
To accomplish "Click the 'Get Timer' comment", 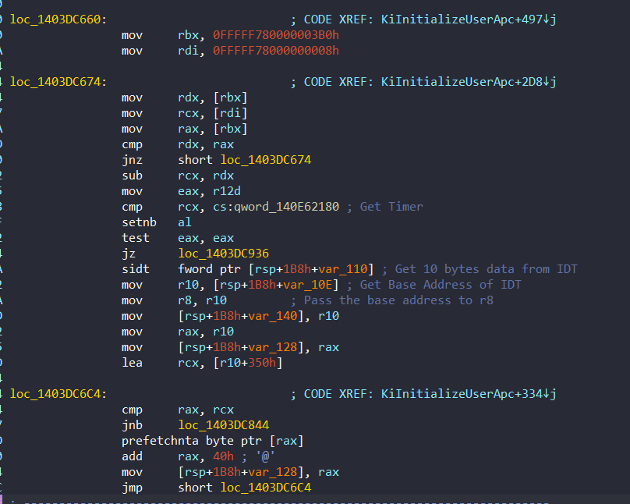I will pos(391,207).
